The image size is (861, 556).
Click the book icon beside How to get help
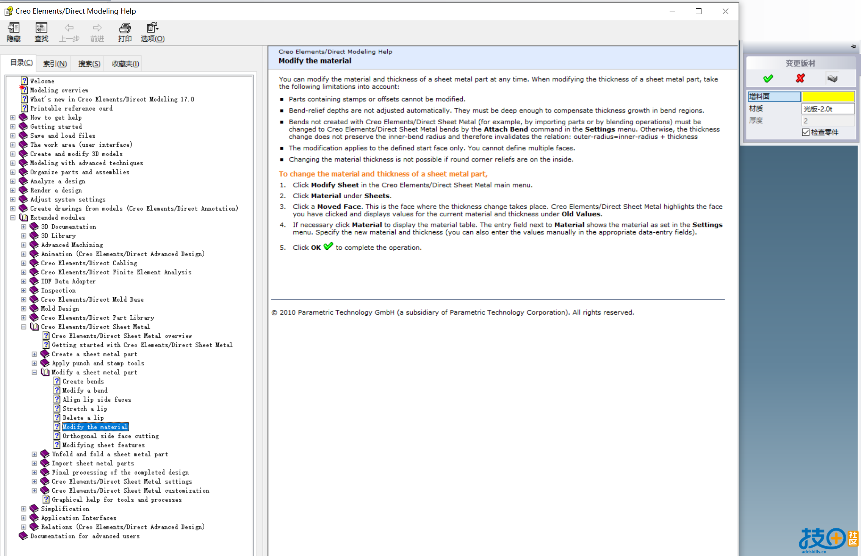(23, 117)
